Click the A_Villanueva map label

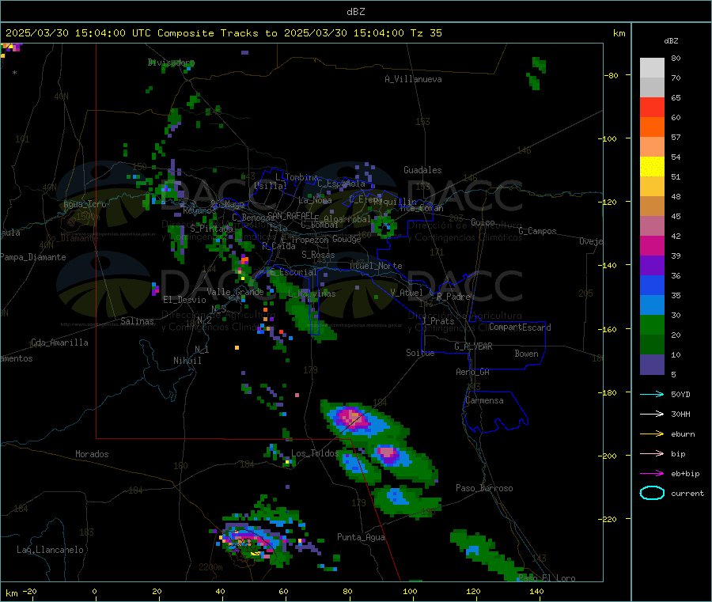click(x=413, y=79)
